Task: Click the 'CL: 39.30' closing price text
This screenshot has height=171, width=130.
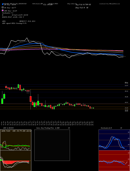Action: pos(48,5)
